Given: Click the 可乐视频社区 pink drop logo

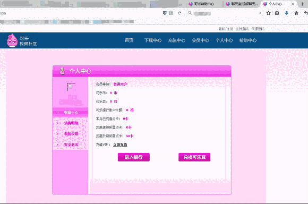Looking at the screenshot, I should [12, 40].
